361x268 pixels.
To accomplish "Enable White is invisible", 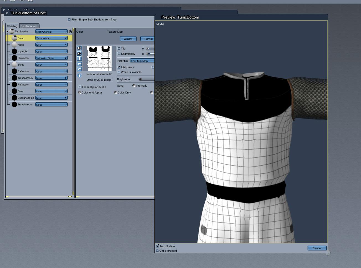I will click(x=119, y=72).
